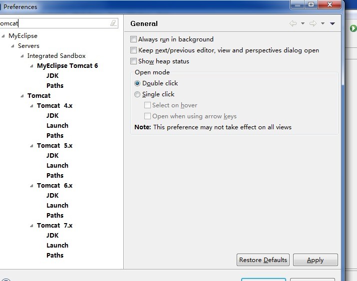
Task: Open the back history dropdown arrow
Action: [x=303, y=23]
